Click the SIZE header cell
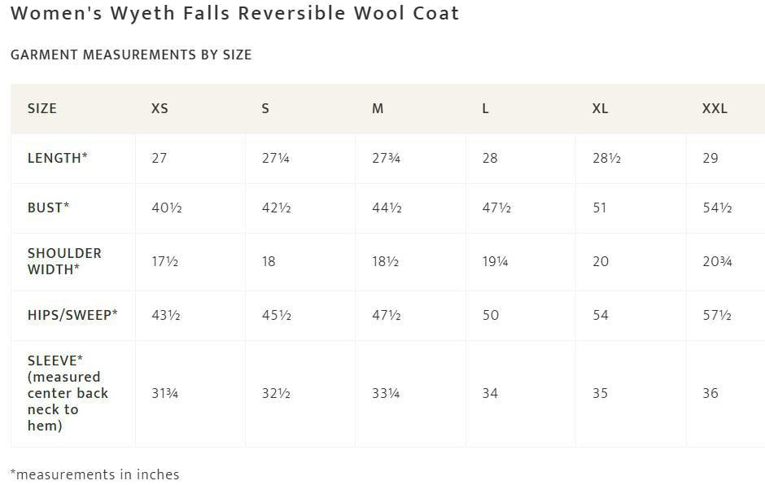The height and width of the screenshot is (485, 765). pyautogui.click(x=42, y=108)
